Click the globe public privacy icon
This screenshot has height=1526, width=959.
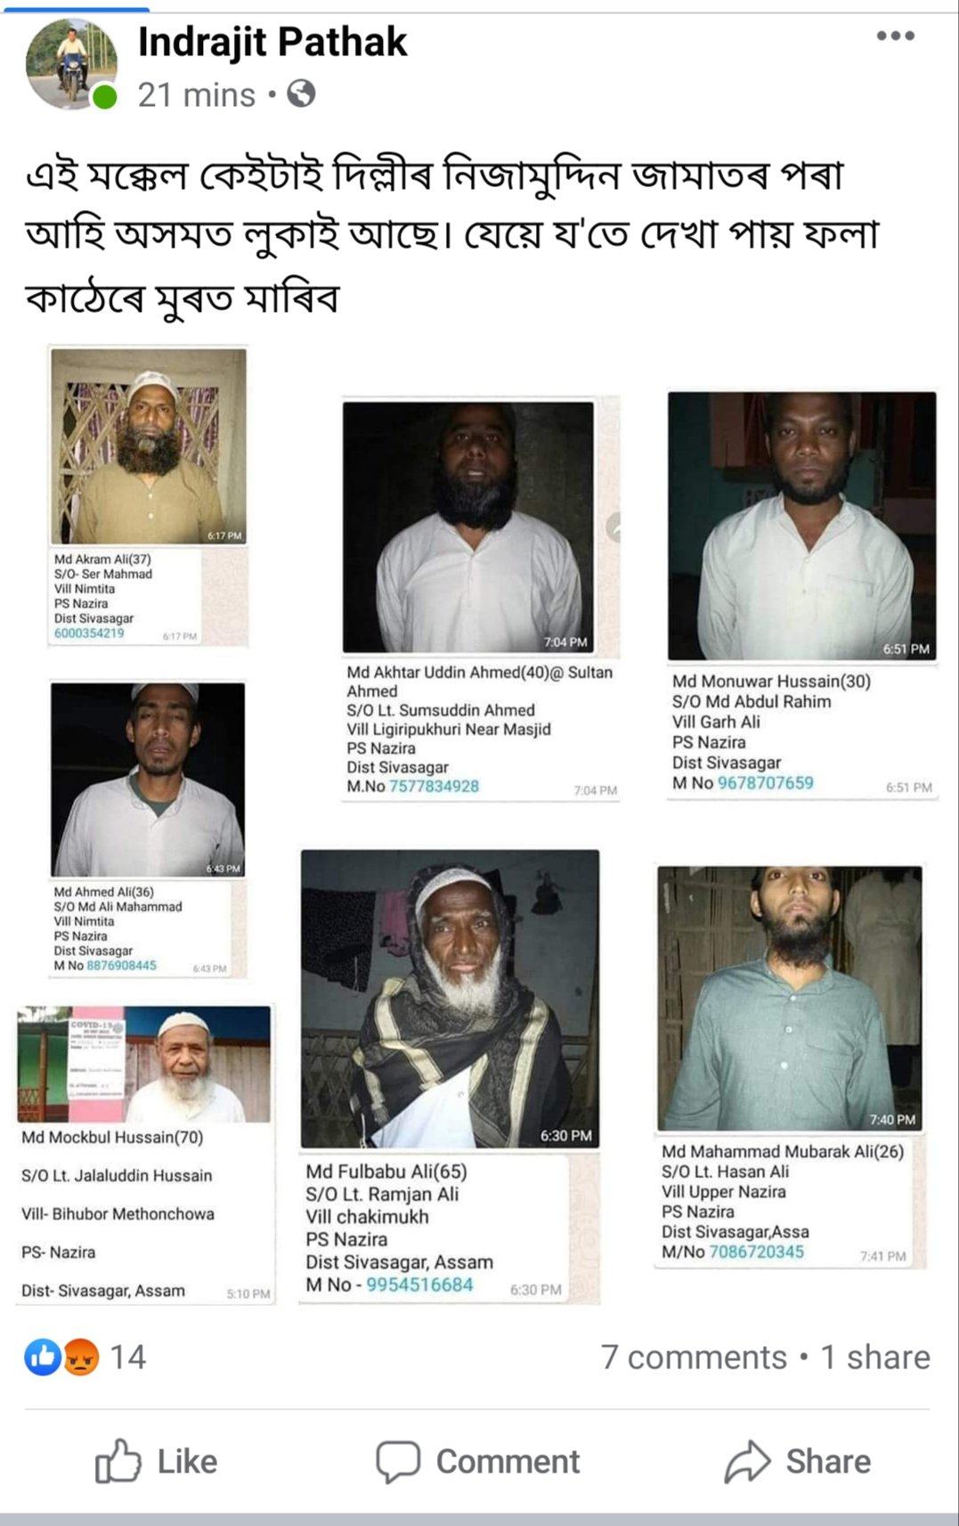301,94
